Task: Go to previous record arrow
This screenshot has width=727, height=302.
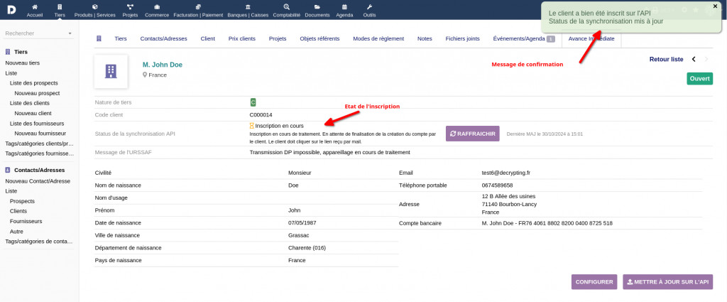Action: point(694,59)
